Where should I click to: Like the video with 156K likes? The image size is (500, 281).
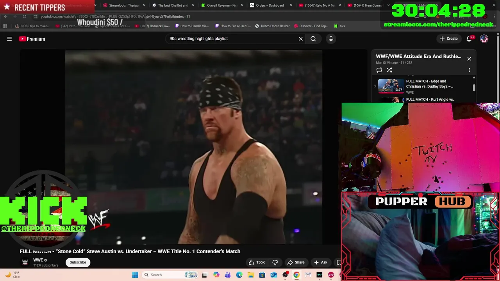[257, 262]
